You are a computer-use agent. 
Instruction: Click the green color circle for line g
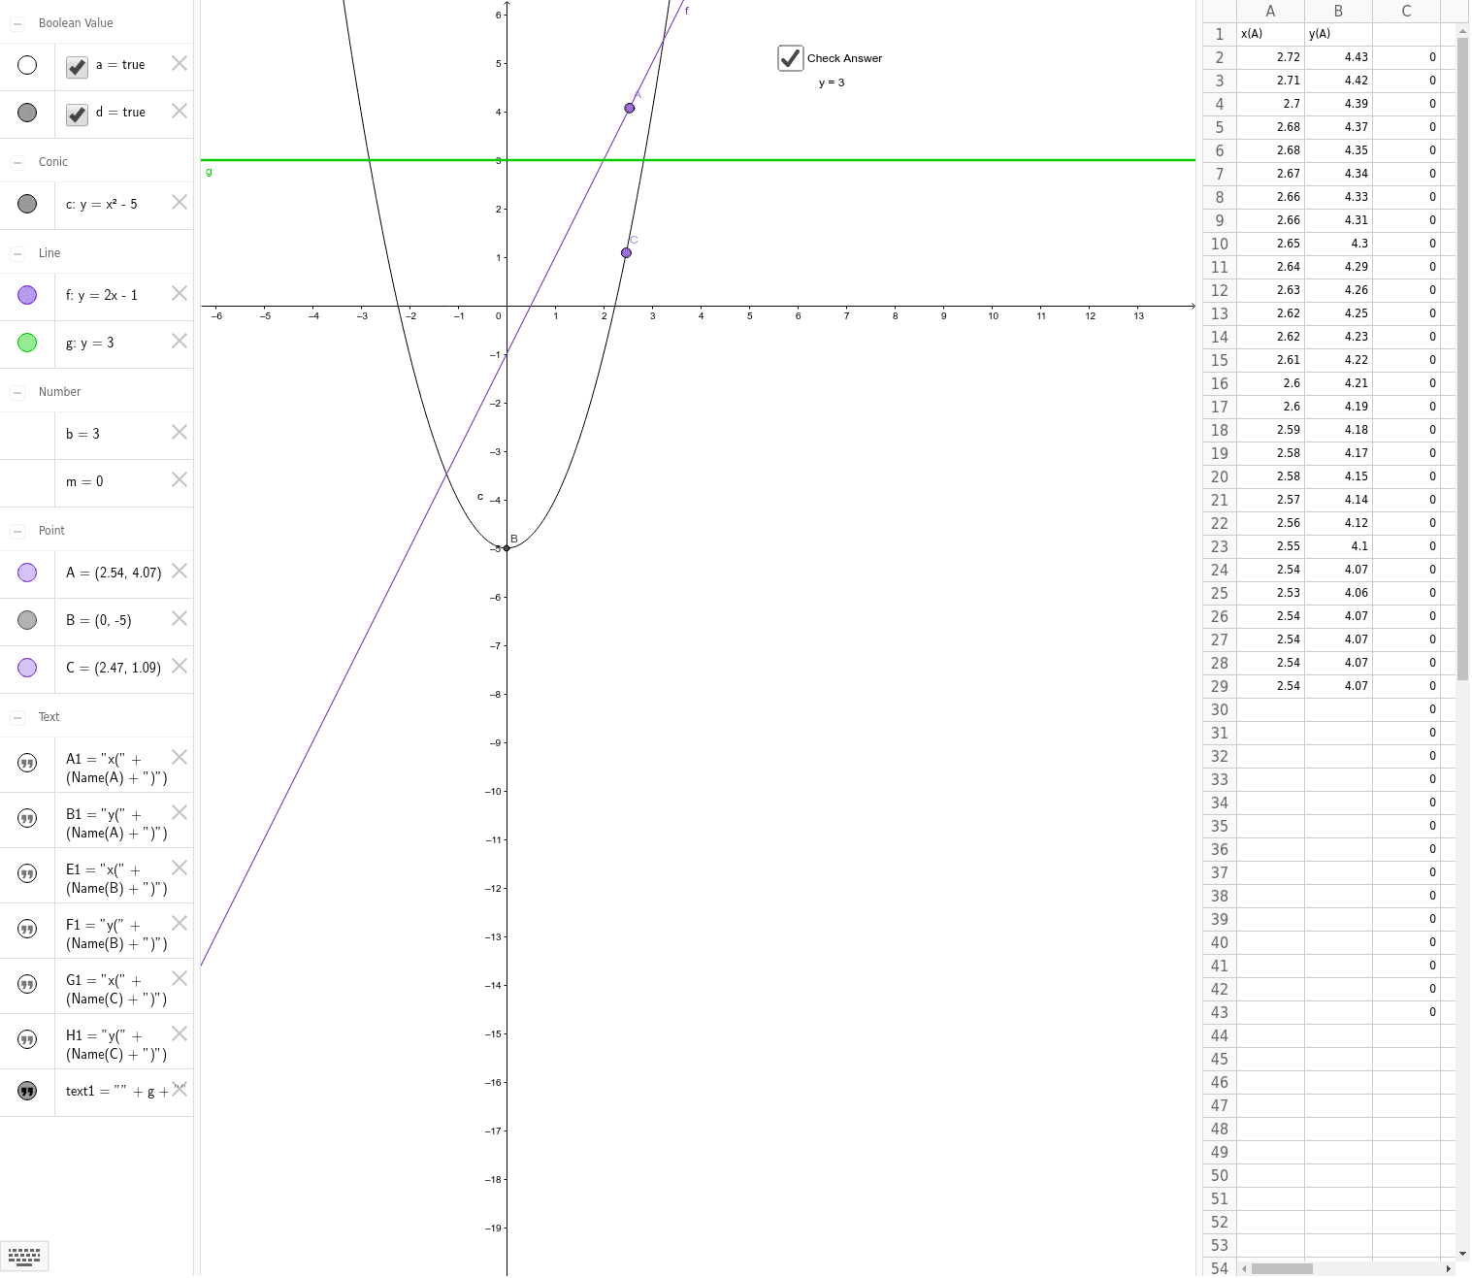pyautogui.click(x=27, y=343)
